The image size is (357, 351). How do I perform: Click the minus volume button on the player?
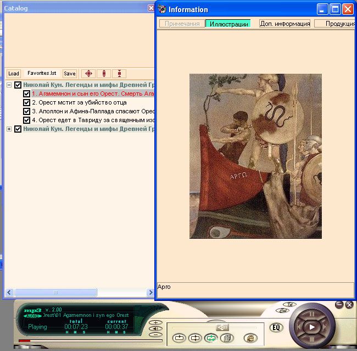coord(156,334)
